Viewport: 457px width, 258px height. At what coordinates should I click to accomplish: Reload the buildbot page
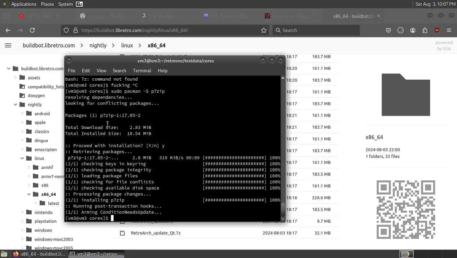32,30
